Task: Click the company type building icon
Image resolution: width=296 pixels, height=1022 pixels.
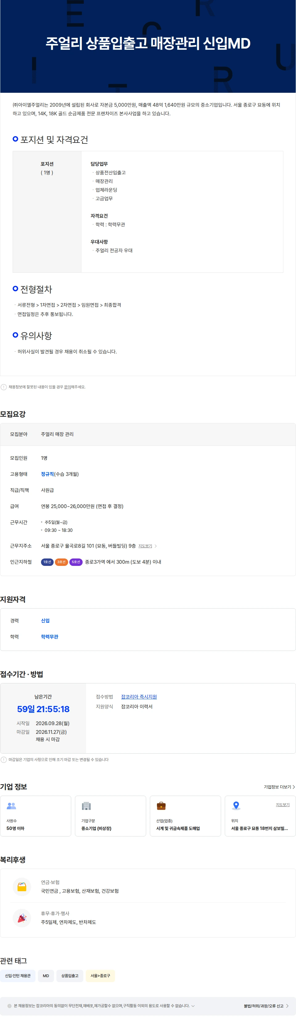Action: [x=86, y=806]
